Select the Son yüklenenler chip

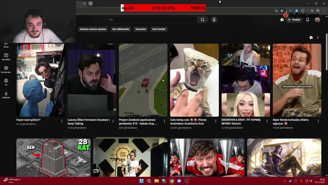click(121, 29)
